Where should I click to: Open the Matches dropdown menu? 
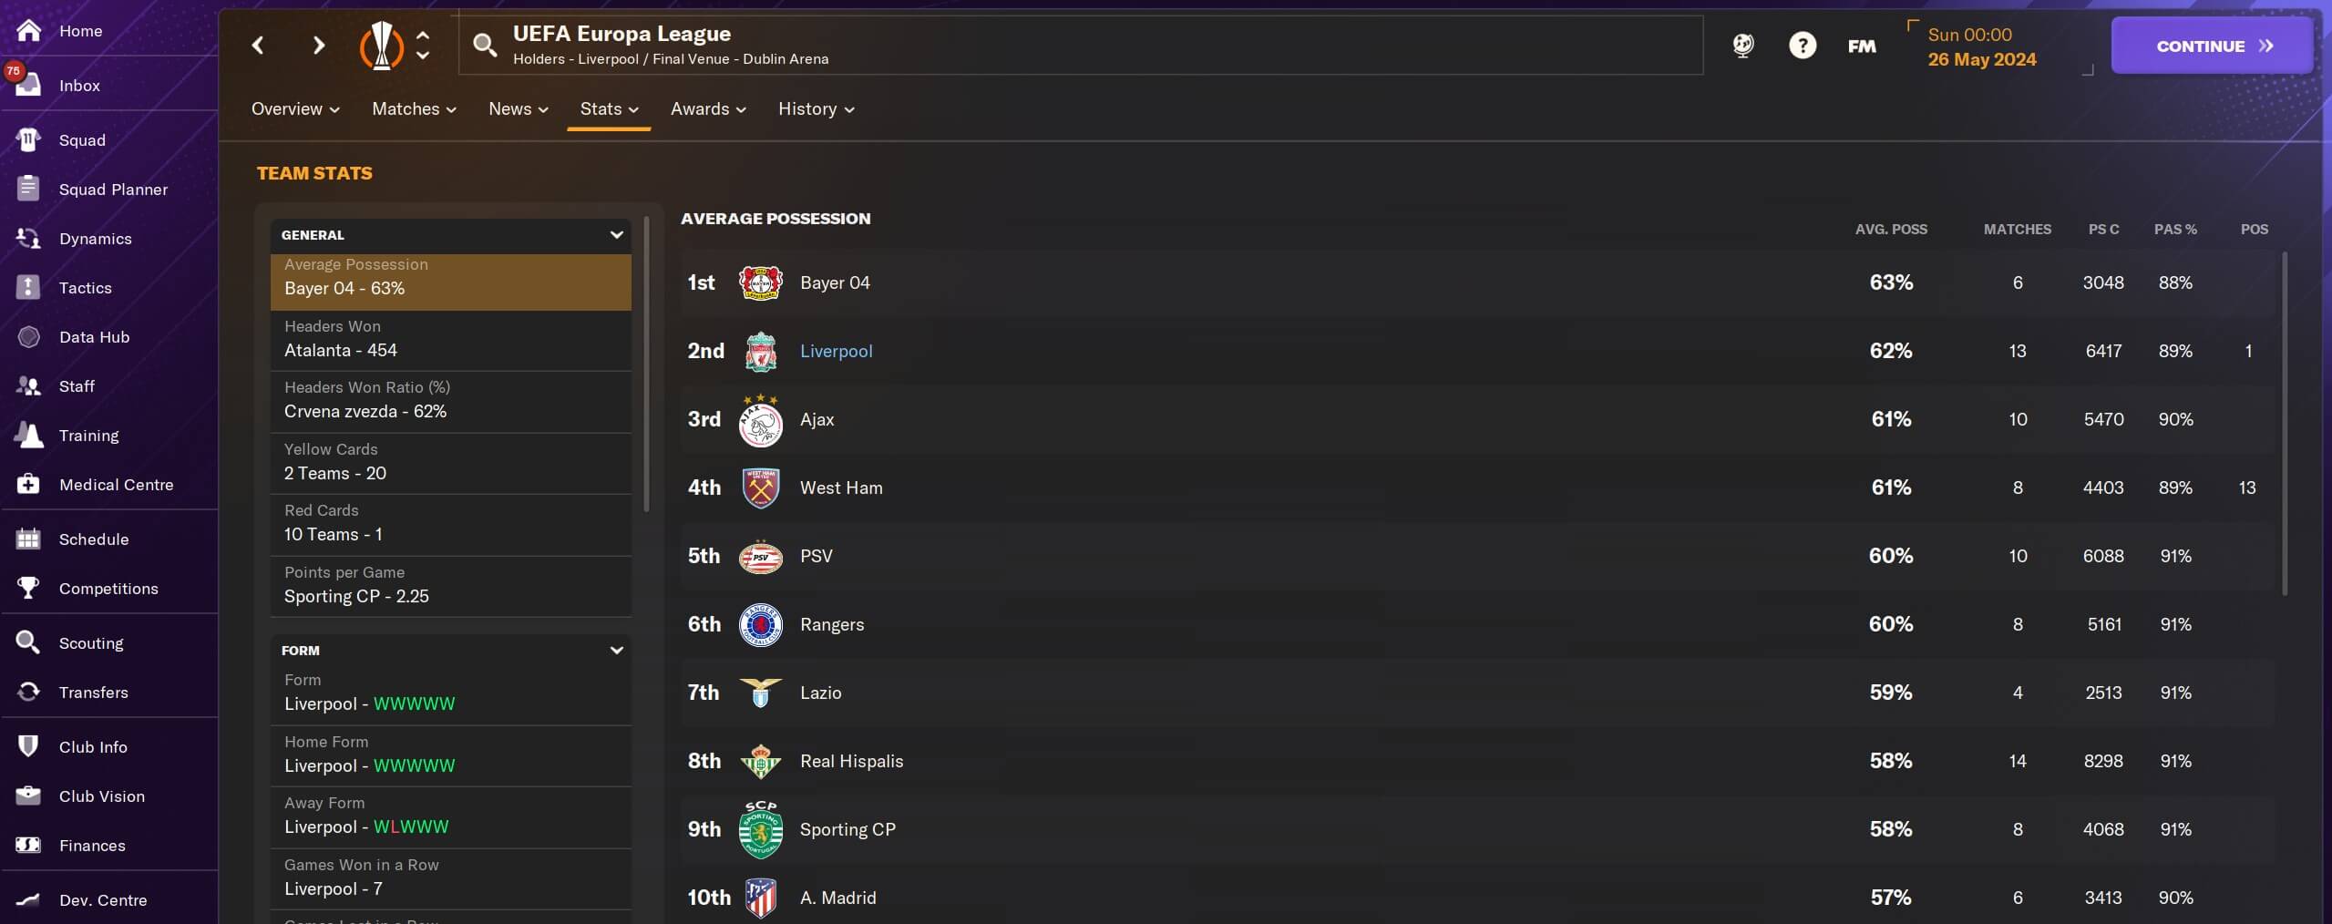[x=414, y=109]
